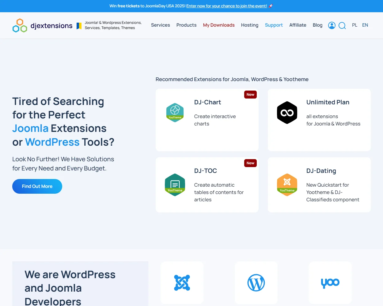Open the Blog page
The width and height of the screenshot is (383, 306).
click(x=318, y=25)
